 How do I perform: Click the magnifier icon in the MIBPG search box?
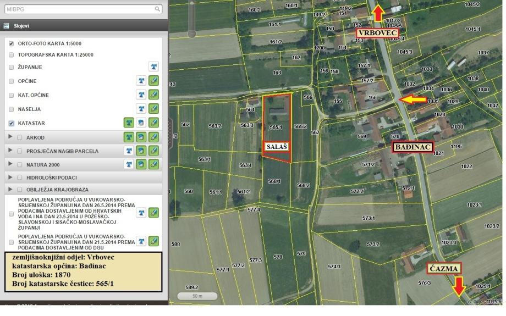pyautogui.click(x=157, y=9)
